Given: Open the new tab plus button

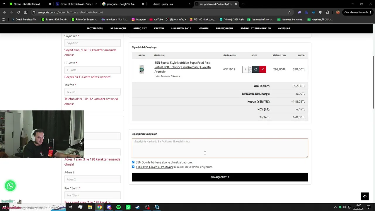Looking at the screenshot, I should point(243,4).
